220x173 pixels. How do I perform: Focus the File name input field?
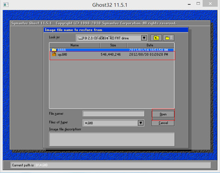(114, 114)
